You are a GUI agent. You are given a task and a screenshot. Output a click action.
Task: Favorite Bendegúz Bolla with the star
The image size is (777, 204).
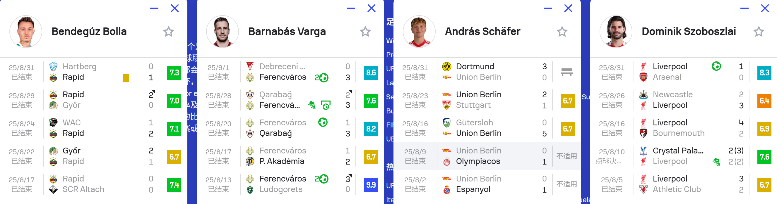tap(169, 32)
